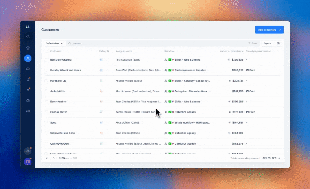Click the B rating badge for Balistreri-Padberg
The image size is (310, 189).
[101, 59]
